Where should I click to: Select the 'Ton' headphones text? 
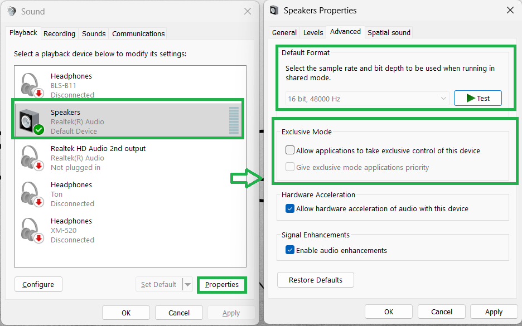[56, 194]
